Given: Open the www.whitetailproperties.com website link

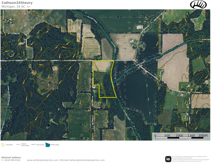Looking at the screenshot, I should (43, 160).
